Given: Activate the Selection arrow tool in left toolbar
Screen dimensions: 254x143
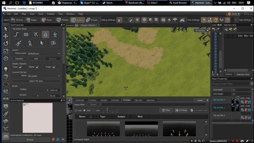Looking at the screenshot, I should click(x=6, y=29).
